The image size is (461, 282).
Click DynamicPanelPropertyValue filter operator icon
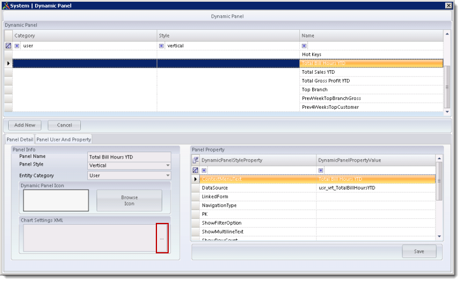[320, 170]
